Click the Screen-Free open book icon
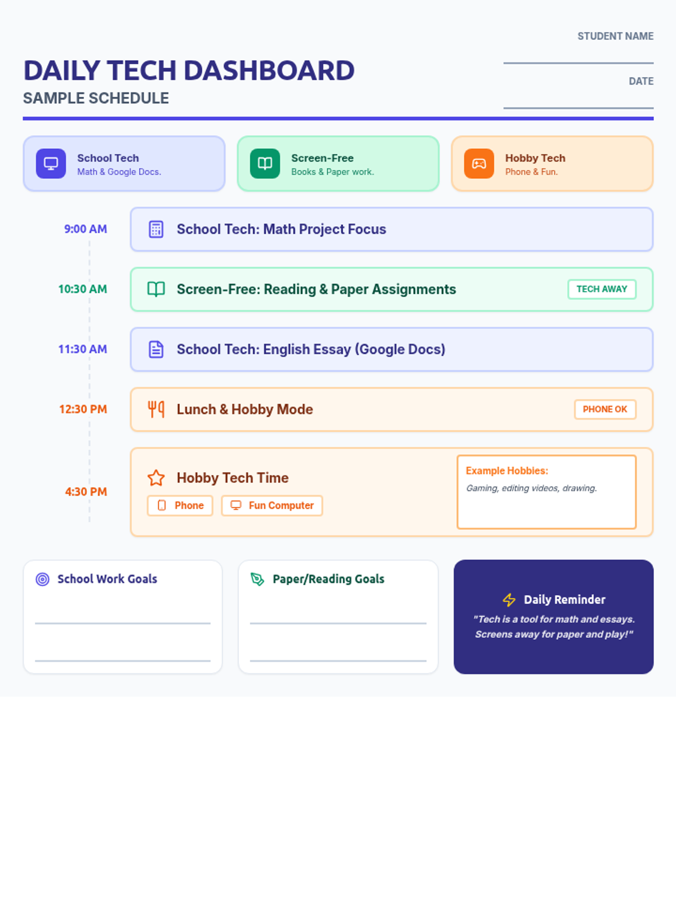This screenshot has height=901, width=676. click(x=265, y=164)
